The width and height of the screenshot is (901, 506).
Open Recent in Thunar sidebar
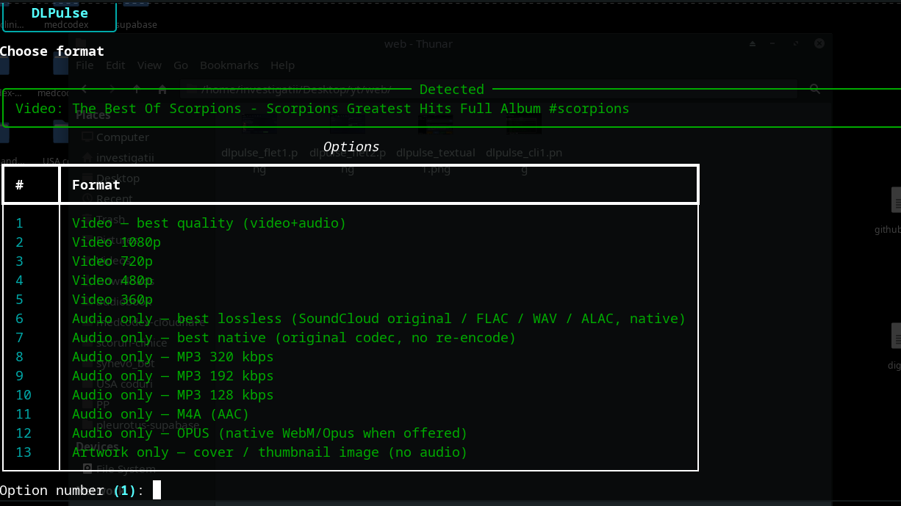pyautogui.click(x=107, y=199)
